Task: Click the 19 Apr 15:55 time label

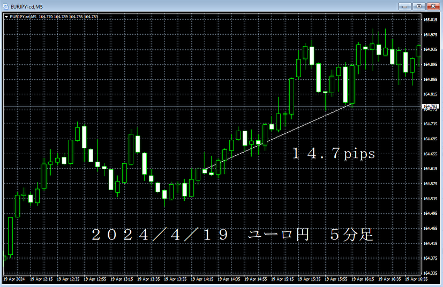Action: [336, 279]
